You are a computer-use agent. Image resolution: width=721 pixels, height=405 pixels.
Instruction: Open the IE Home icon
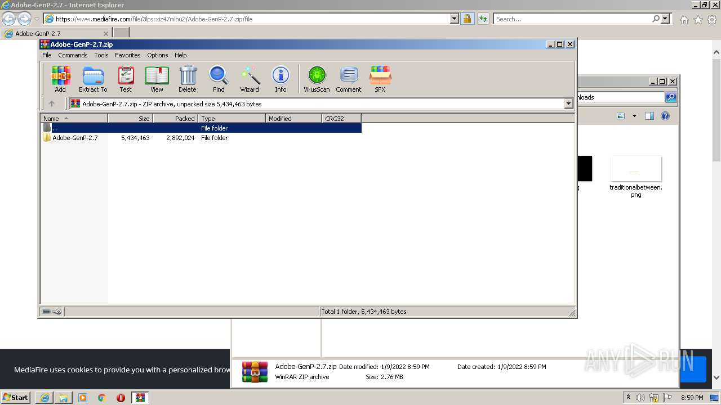684,20
